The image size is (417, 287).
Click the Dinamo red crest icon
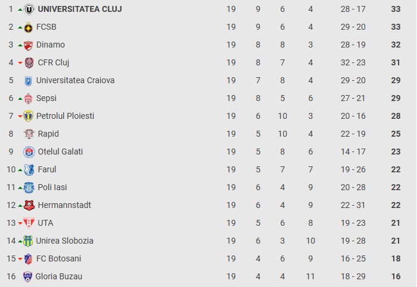[x=28, y=45]
